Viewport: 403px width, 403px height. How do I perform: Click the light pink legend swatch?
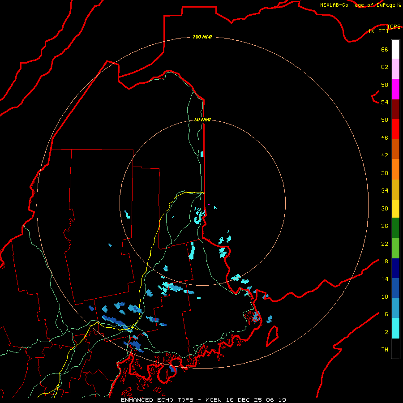[395, 69]
